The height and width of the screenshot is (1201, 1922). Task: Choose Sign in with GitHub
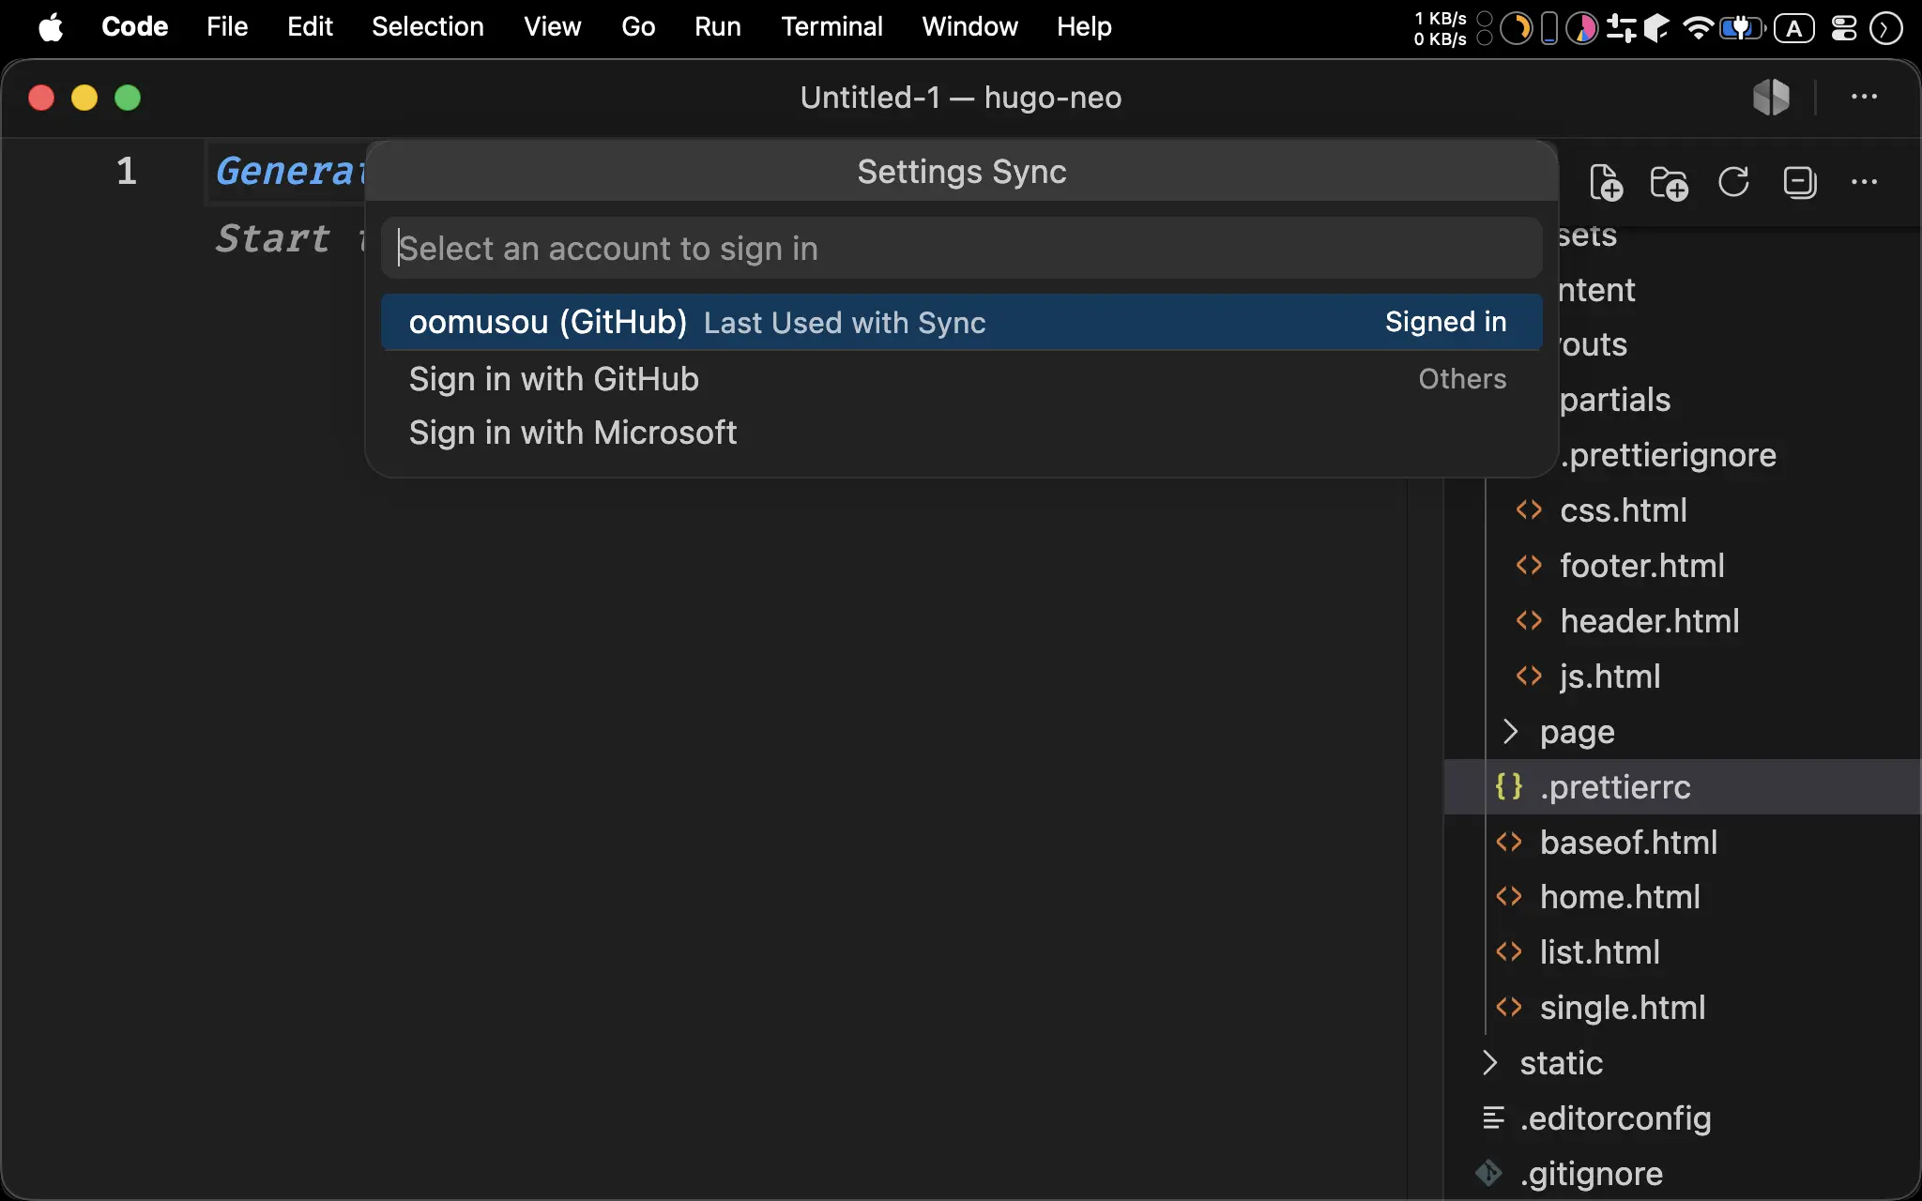[x=961, y=379]
